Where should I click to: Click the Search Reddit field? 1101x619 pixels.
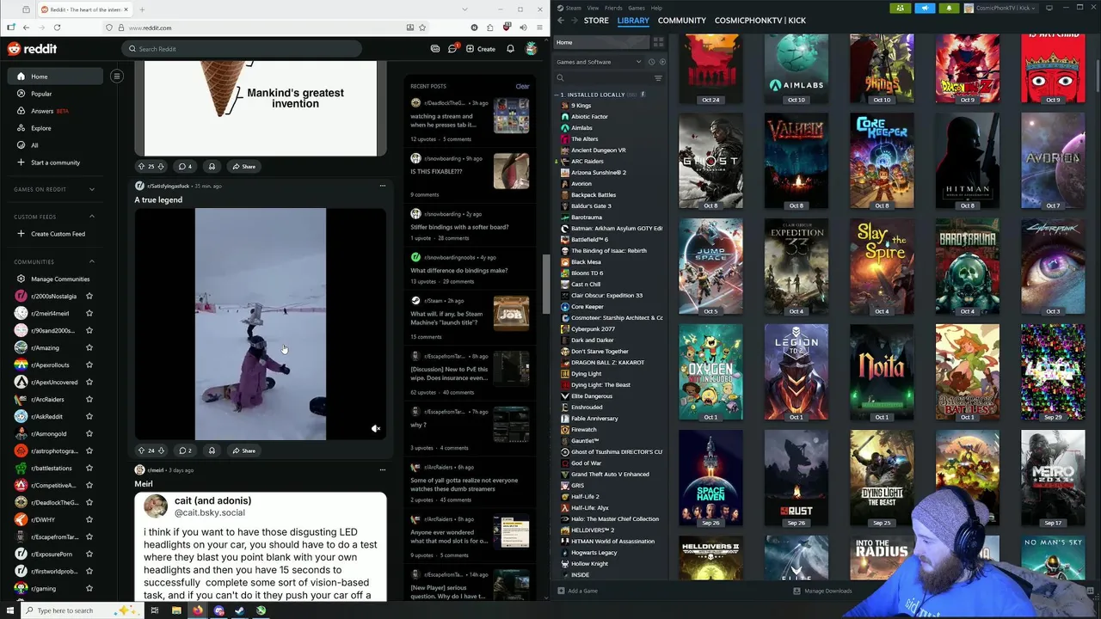tap(242, 49)
